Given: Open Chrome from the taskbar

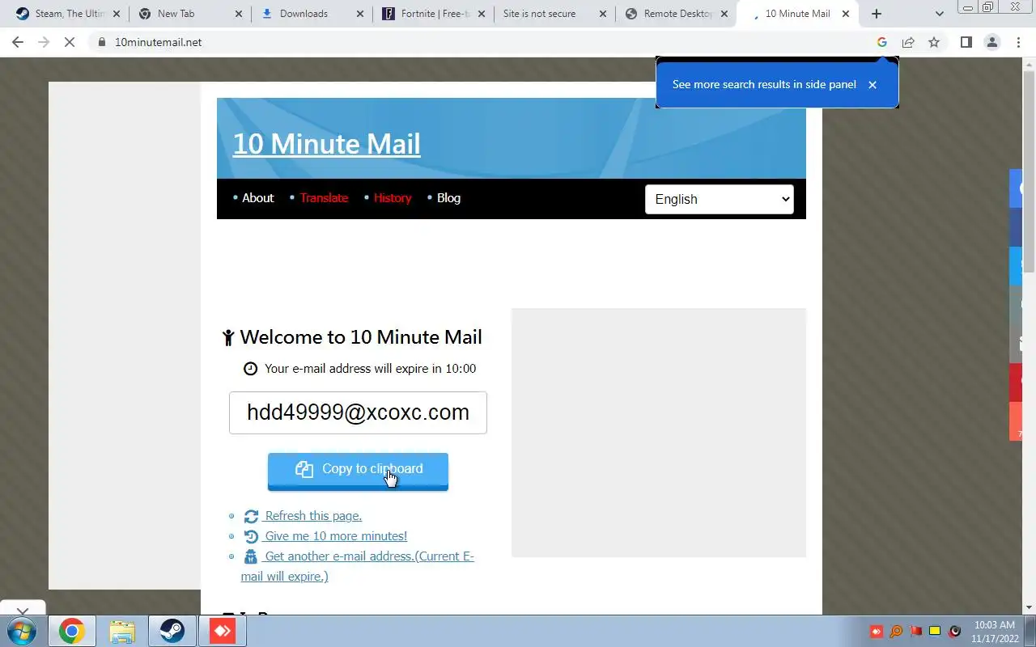Looking at the screenshot, I should click(71, 631).
